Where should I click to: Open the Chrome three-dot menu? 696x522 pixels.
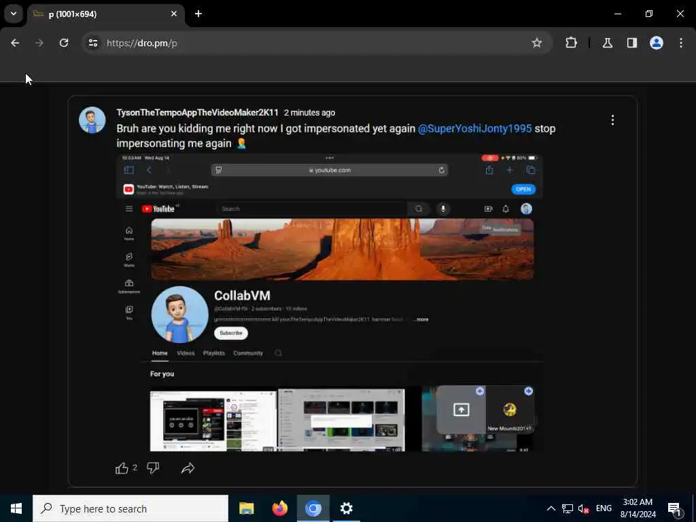point(681,43)
